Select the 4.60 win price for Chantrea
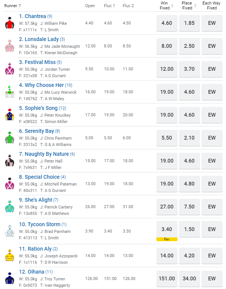226x289 pixels. point(167,23)
